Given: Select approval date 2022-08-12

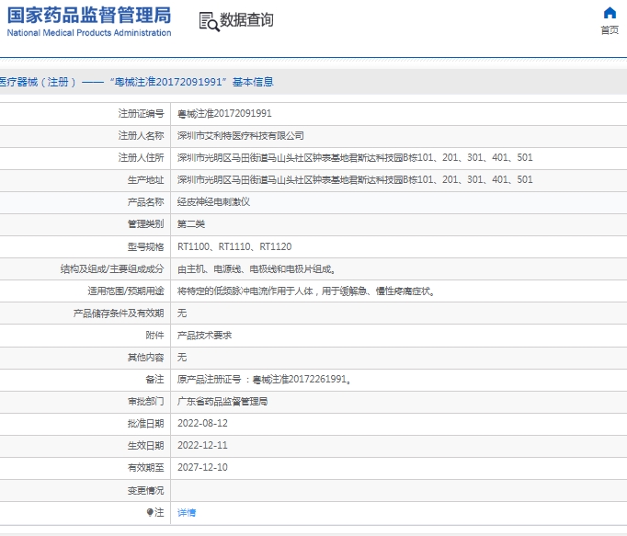Looking at the screenshot, I should pyautogui.click(x=202, y=423).
